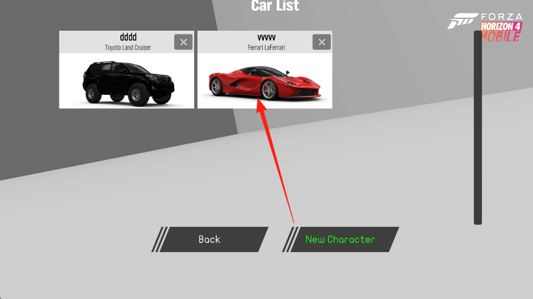Click the Forza stripe emblem icon

point(462,20)
